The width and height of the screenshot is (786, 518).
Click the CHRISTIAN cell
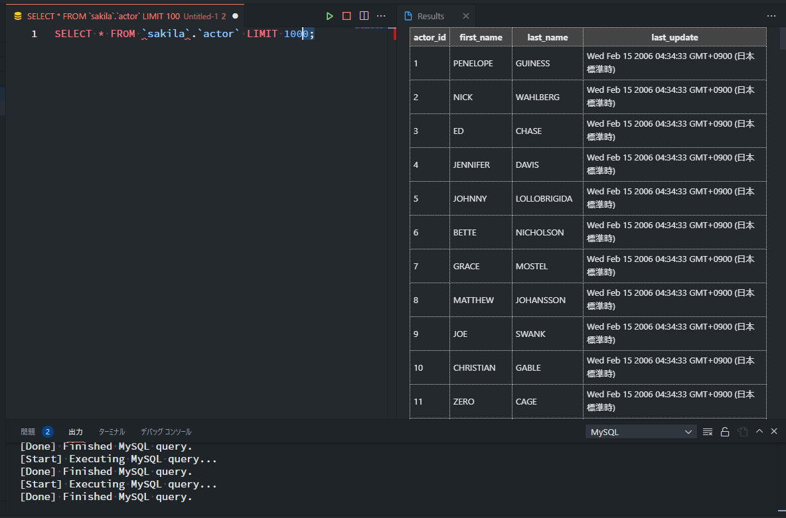tap(481, 367)
